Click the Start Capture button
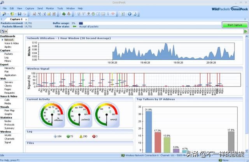249x162 pixels. coord(235,25)
